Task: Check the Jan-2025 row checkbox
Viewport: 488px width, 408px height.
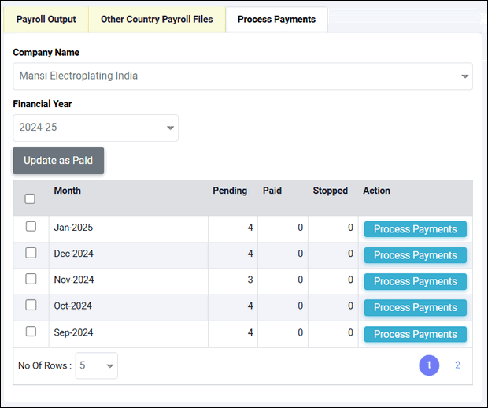Action: [x=31, y=227]
